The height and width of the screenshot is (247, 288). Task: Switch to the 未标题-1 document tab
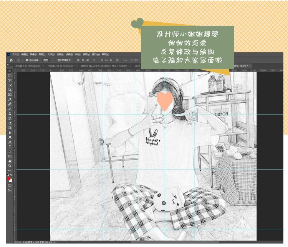(x=28, y=66)
